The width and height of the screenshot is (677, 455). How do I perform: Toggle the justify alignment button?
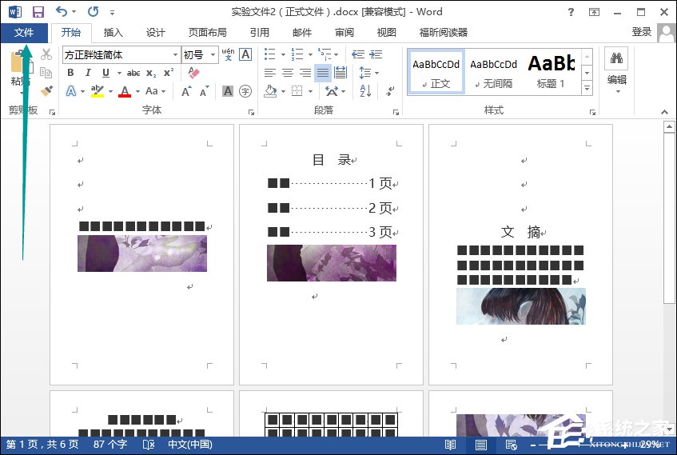(322, 73)
